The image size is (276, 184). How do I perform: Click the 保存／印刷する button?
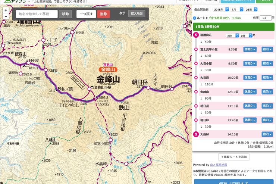coord(233,182)
